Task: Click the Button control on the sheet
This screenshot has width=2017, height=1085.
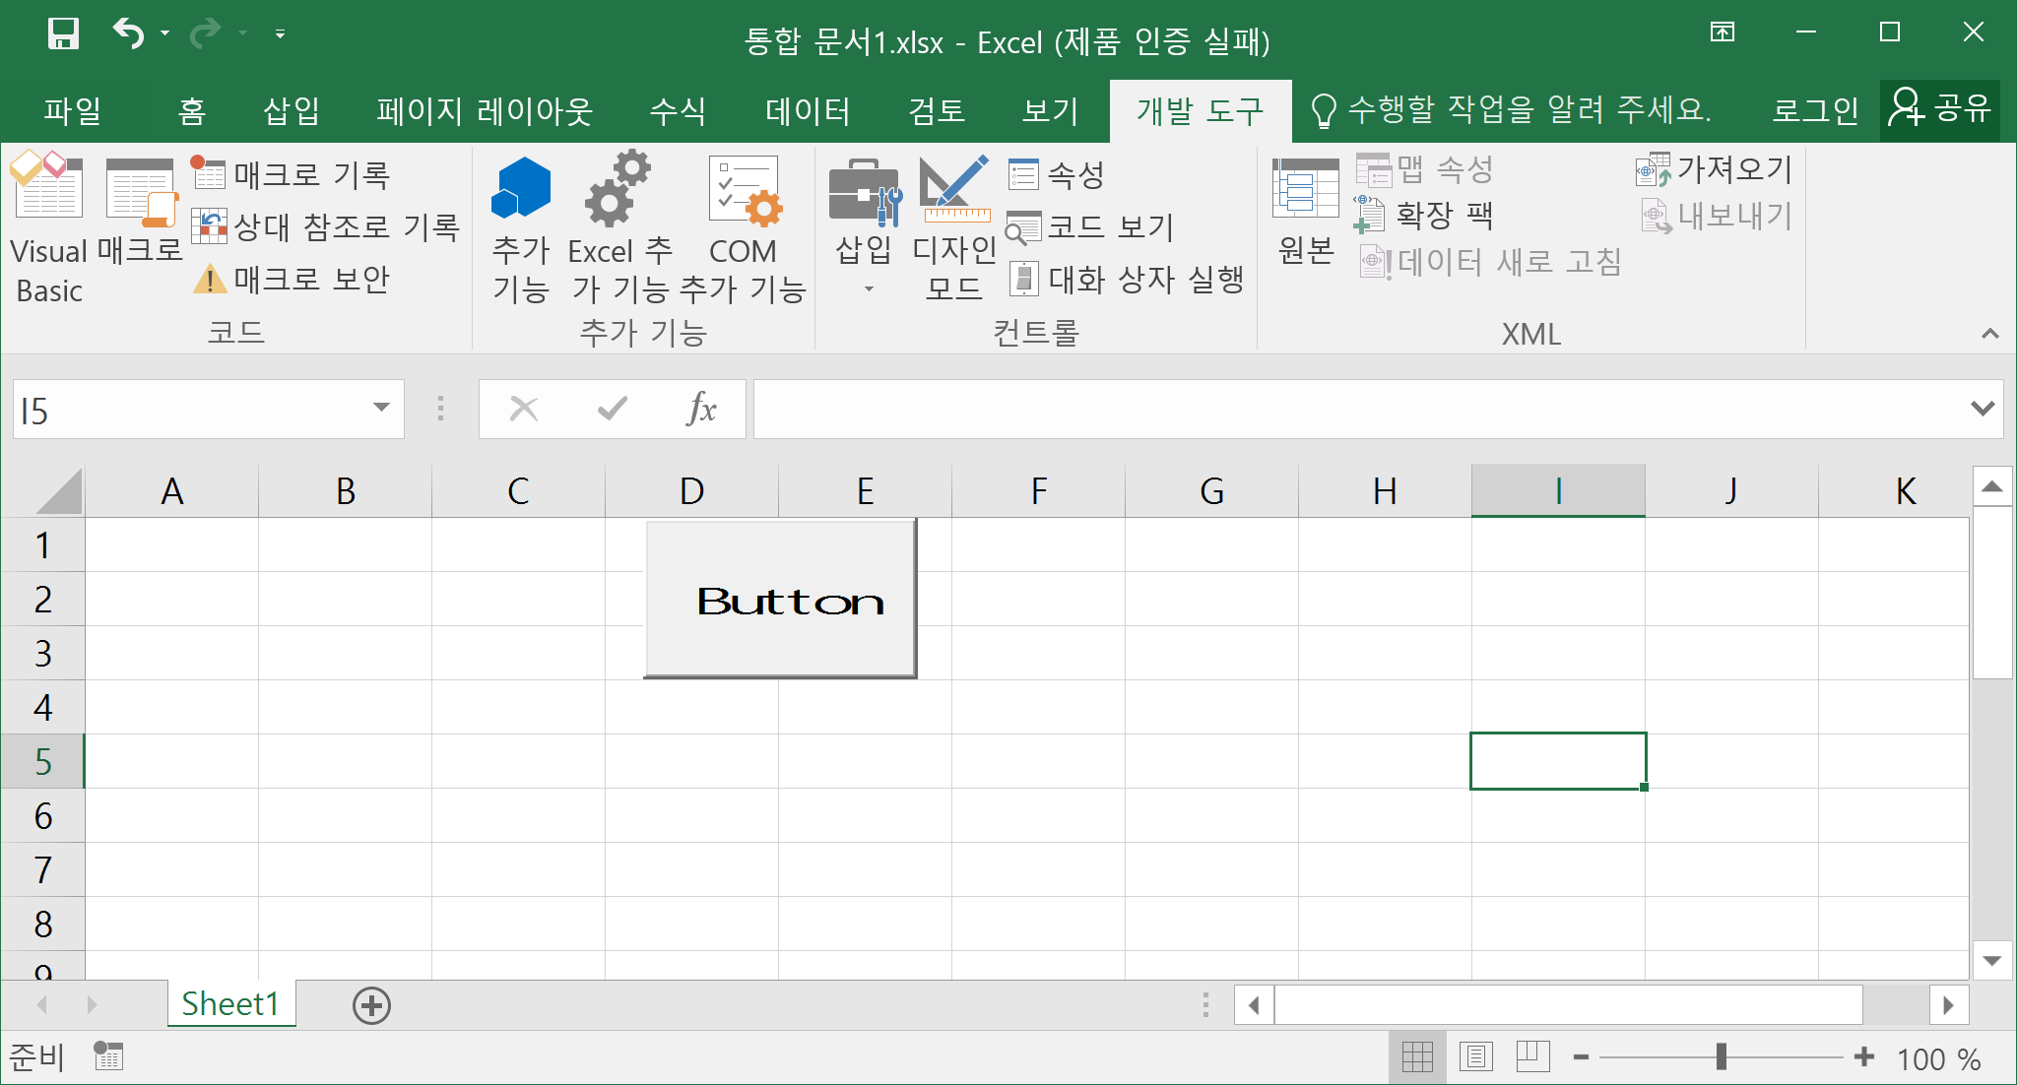Action: point(780,599)
